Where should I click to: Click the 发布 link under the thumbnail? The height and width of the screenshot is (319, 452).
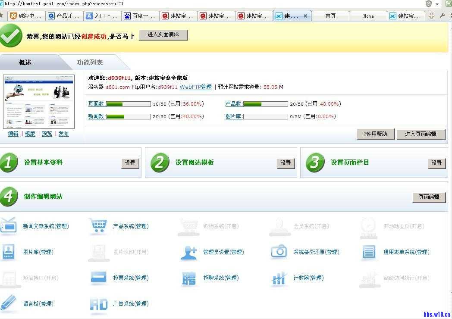pyautogui.click(x=63, y=134)
